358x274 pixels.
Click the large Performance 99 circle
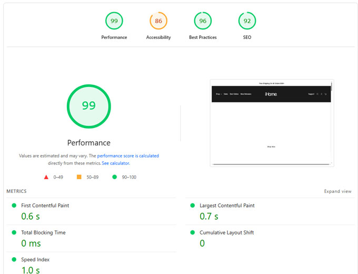coord(89,106)
